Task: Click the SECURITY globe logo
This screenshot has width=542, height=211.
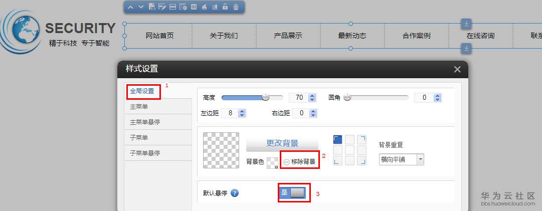Action: [22, 31]
